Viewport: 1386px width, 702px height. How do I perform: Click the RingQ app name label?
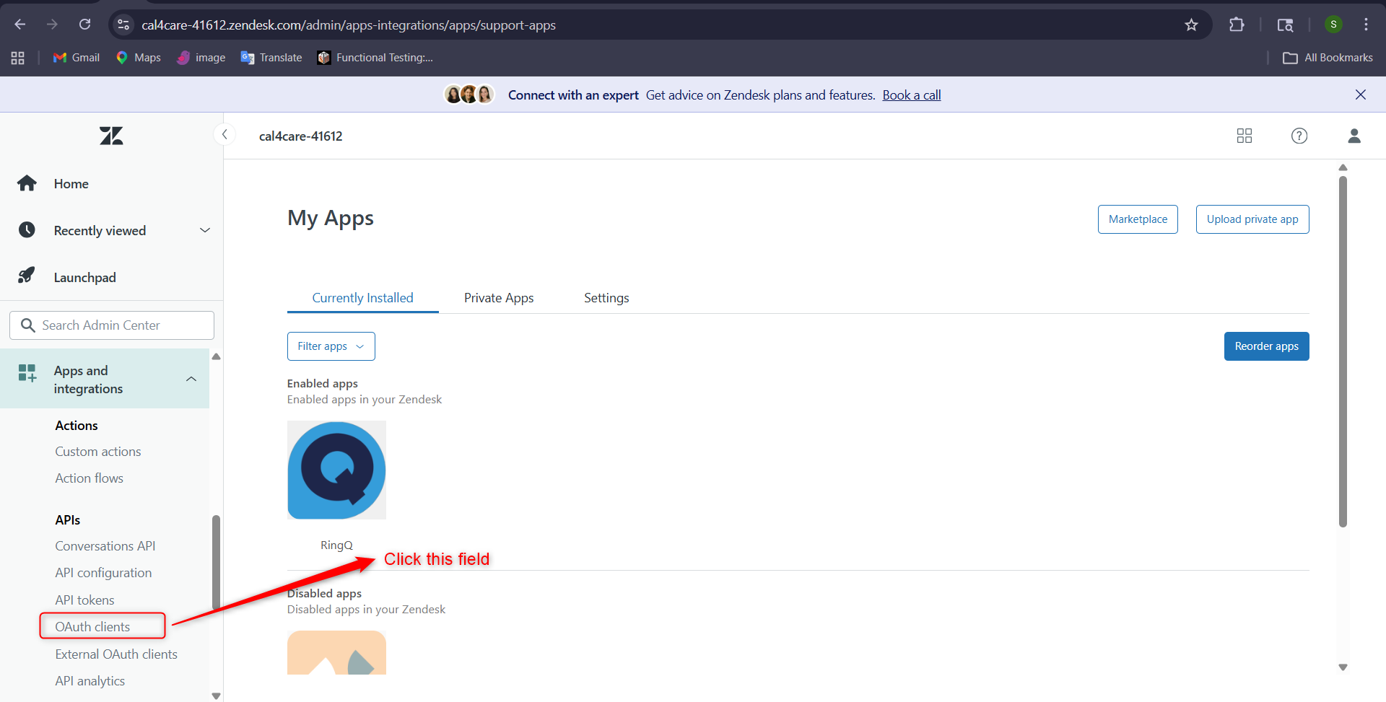(x=336, y=545)
